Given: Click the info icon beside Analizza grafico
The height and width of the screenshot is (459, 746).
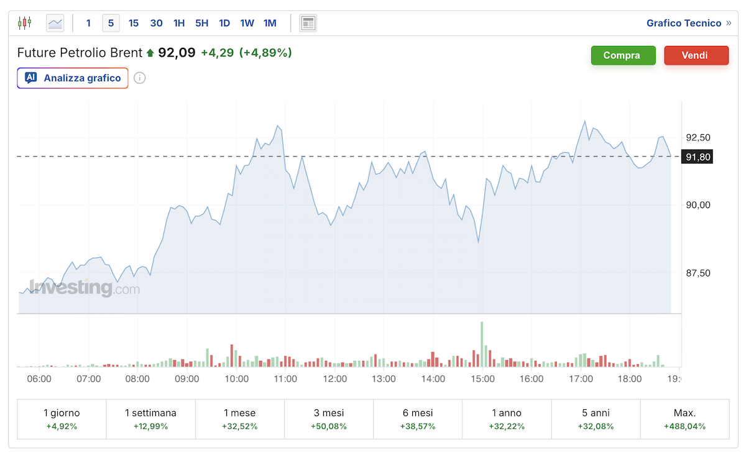Looking at the screenshot, I should click(x=140, y=78).
